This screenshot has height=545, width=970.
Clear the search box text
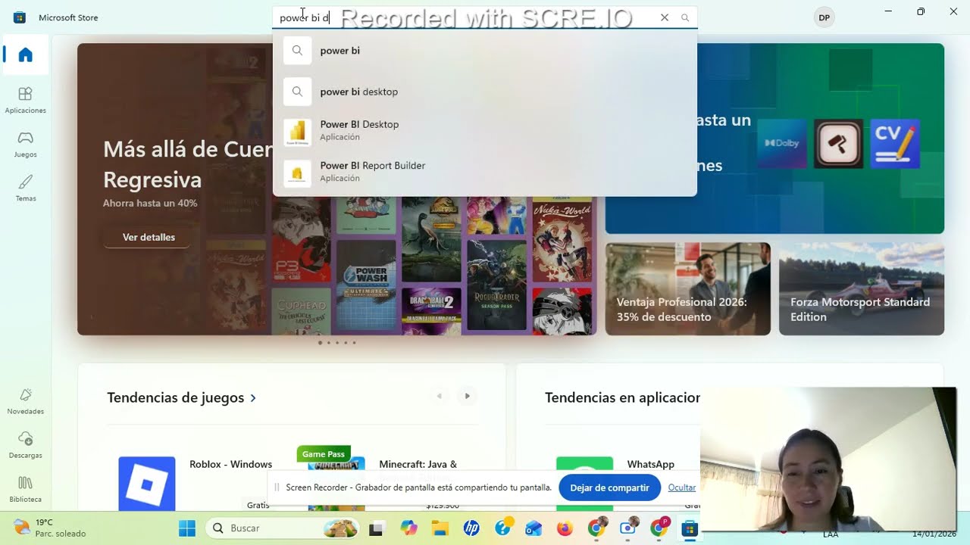pos(665,17)
